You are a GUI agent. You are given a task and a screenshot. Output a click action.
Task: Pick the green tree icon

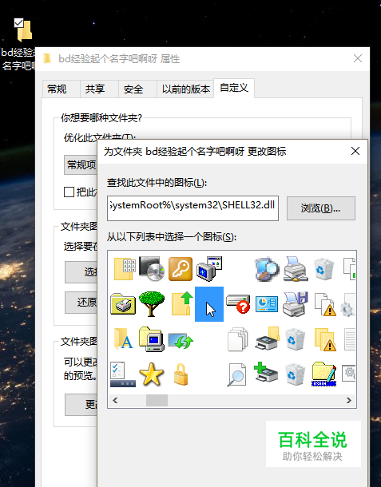pyautogui.click(x=151, y=303)
